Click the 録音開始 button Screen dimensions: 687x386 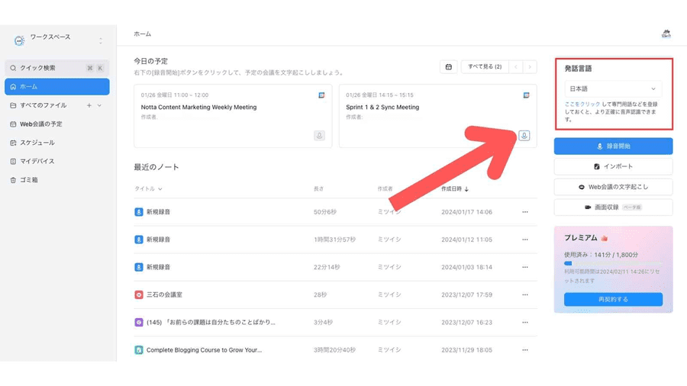point(613,146)
